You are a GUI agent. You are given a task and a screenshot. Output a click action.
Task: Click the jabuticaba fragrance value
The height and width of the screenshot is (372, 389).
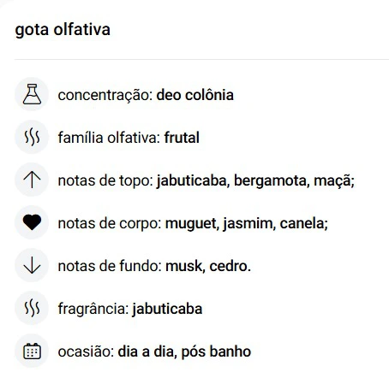tap(167, 309)
